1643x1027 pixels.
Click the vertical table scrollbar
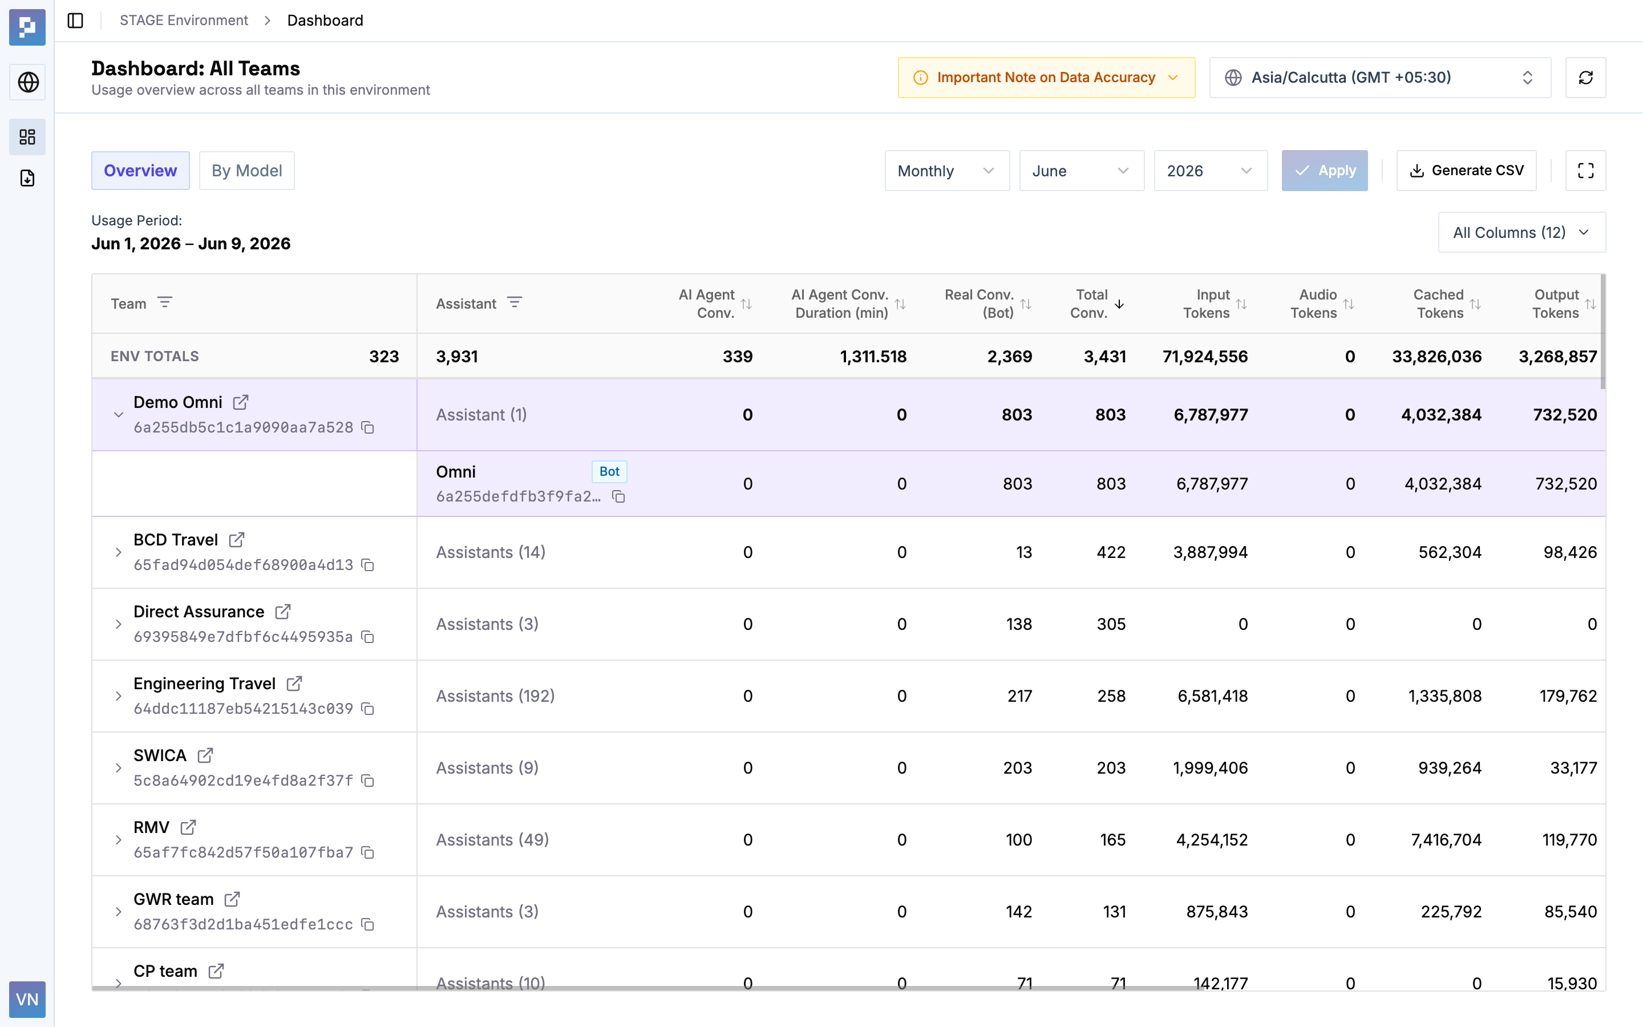(x=1603, y=332)
